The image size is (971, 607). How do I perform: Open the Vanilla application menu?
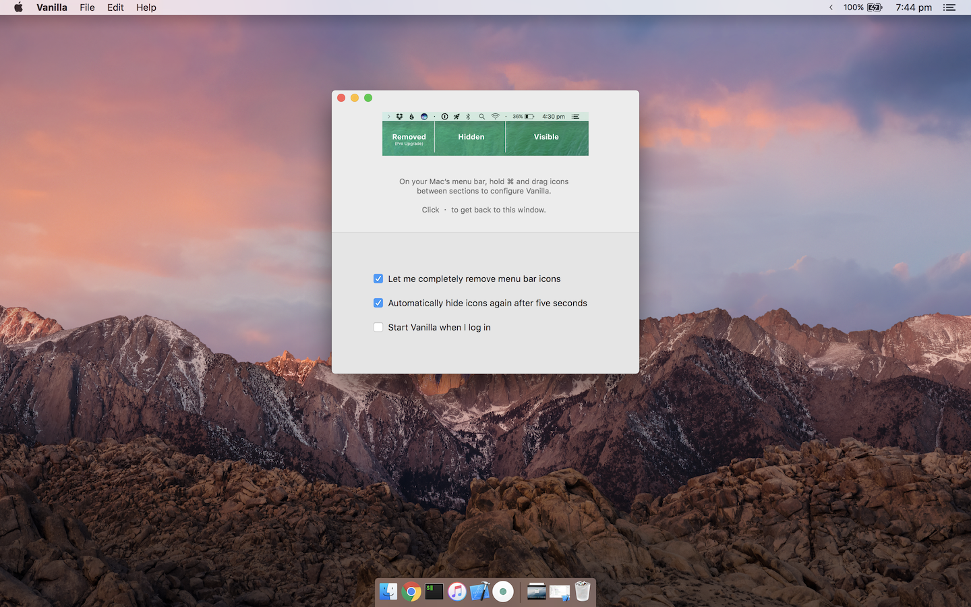tap(52, 7)
